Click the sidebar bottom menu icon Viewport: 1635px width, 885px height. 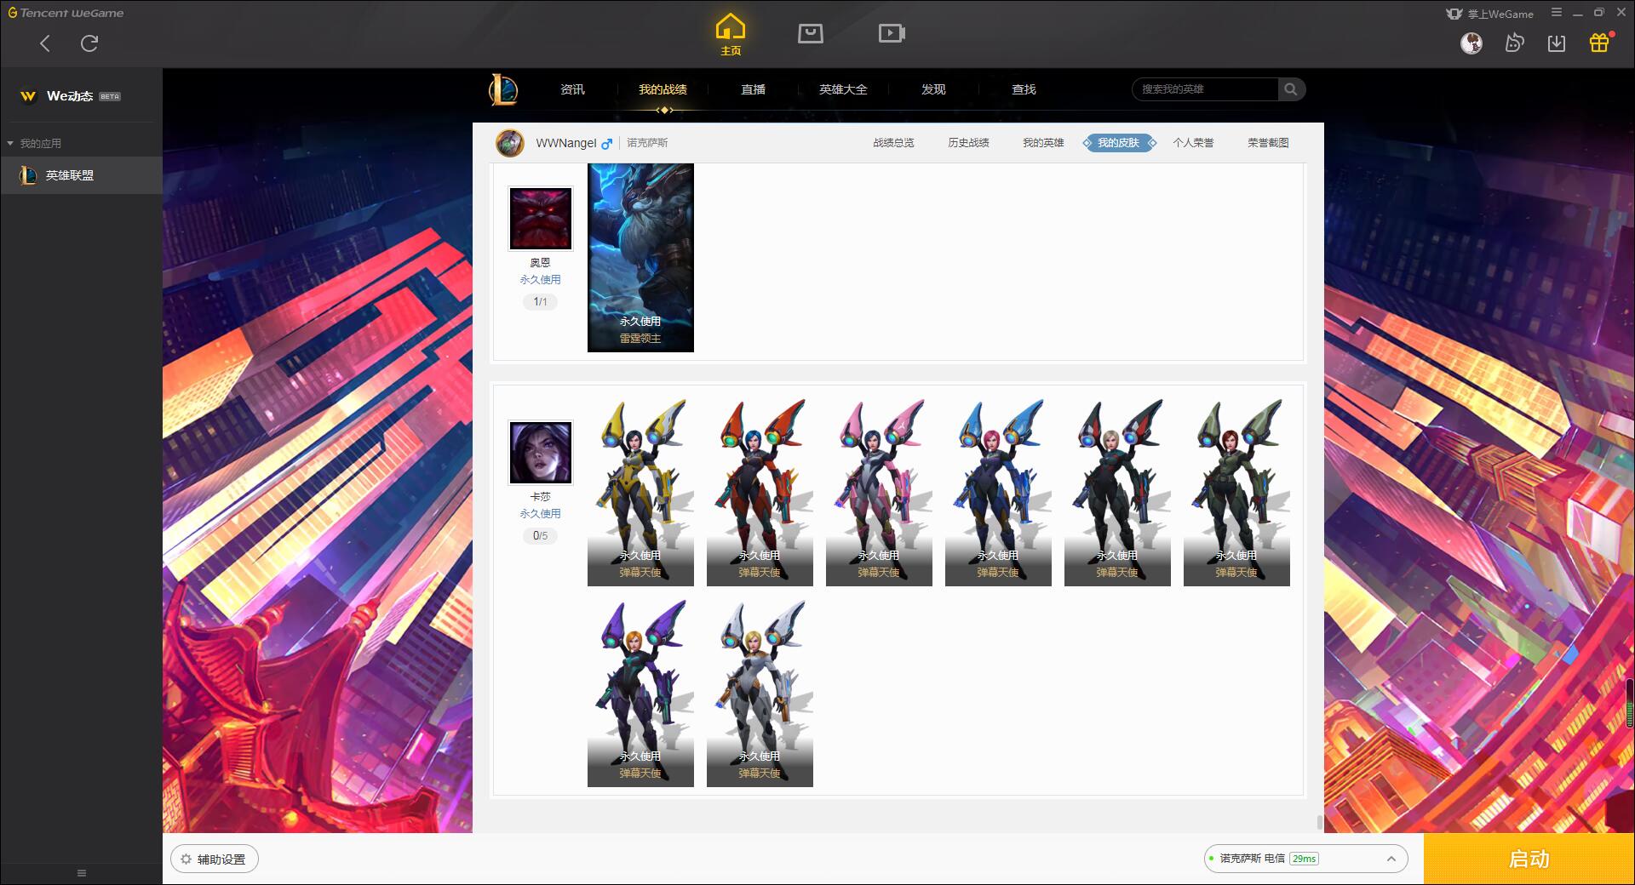point(82,873)
